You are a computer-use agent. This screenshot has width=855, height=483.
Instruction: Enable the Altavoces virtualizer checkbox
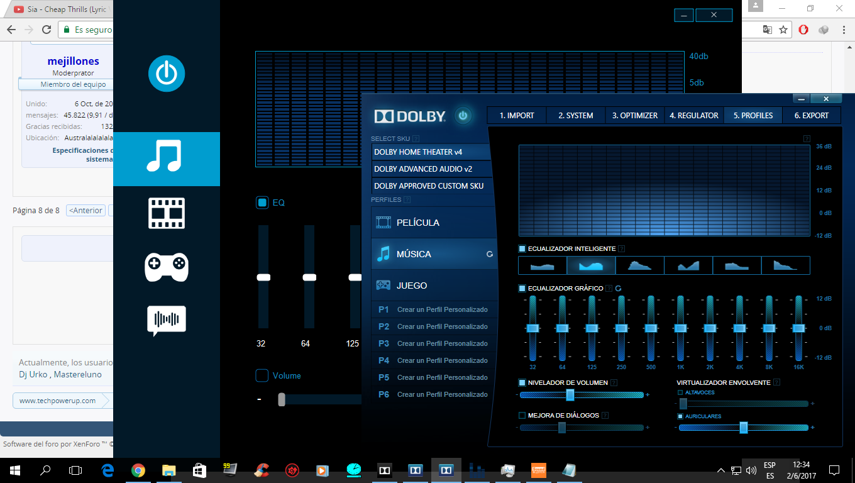[x=680, y=392]
